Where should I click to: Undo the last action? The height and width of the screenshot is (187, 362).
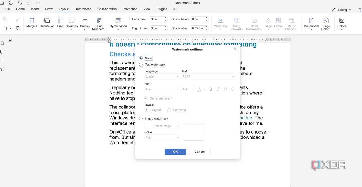tap(20, 3)
